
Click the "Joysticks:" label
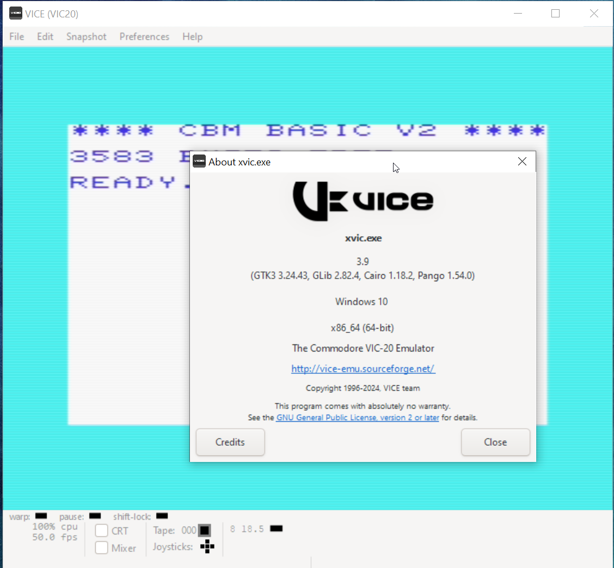coord(173,547)
